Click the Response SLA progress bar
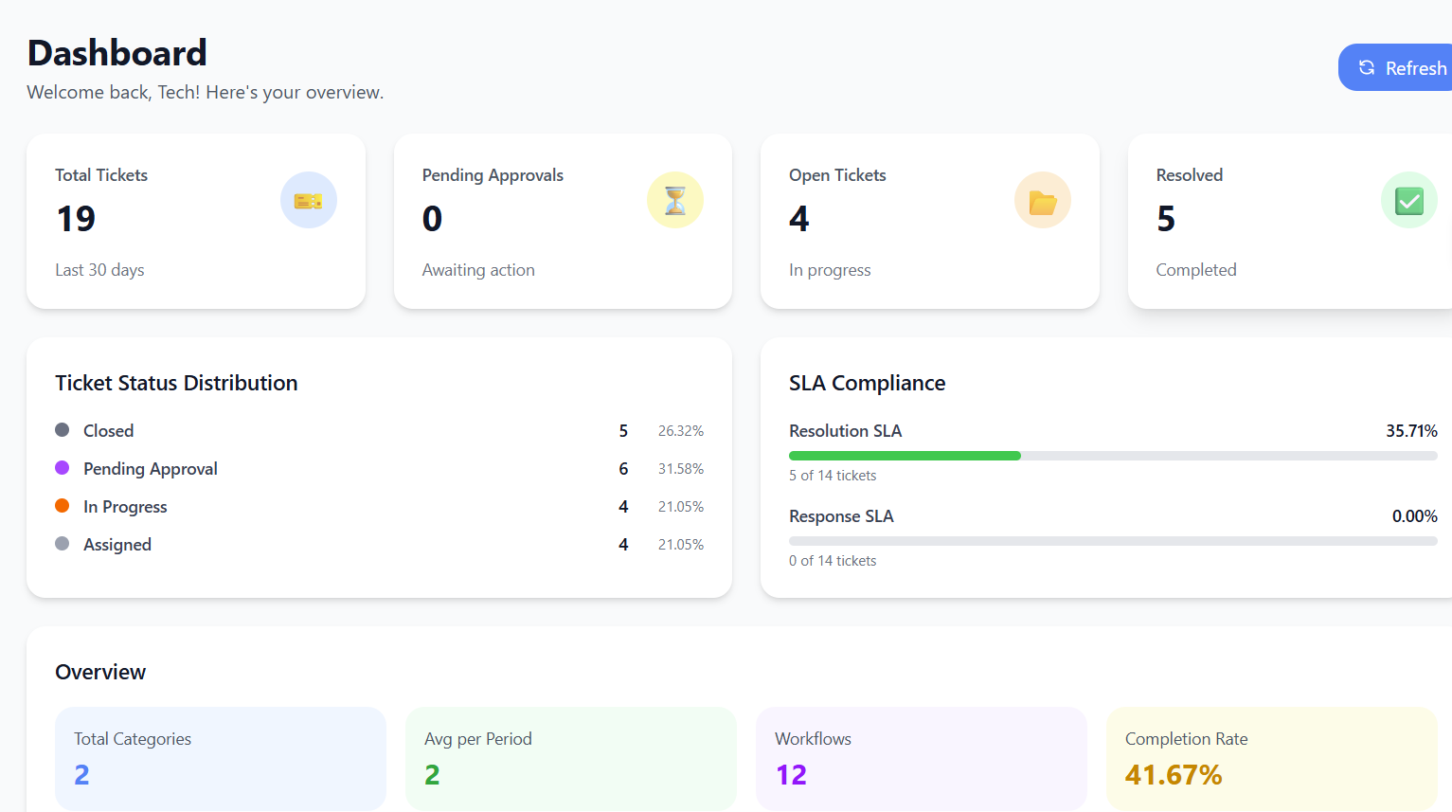The image size is (1452, 812). point(1112,541)
